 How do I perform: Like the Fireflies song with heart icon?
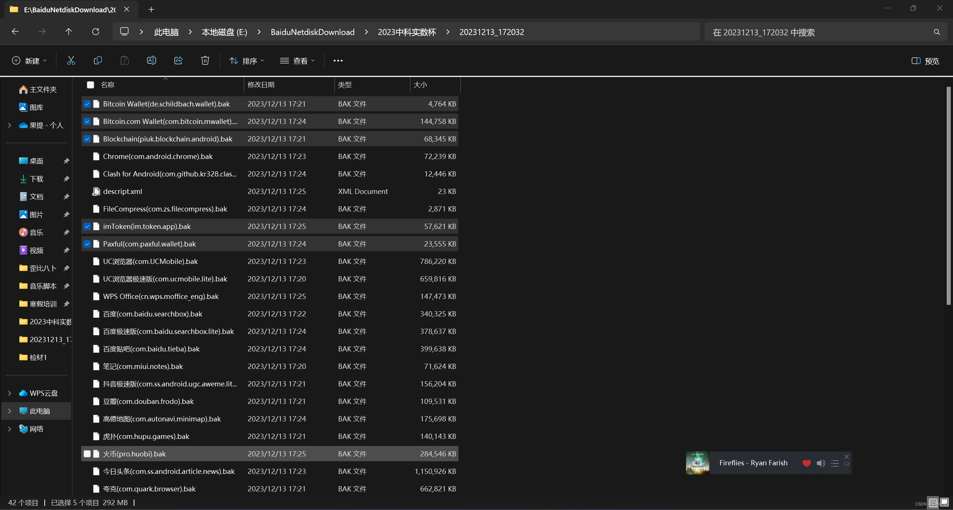806,463
